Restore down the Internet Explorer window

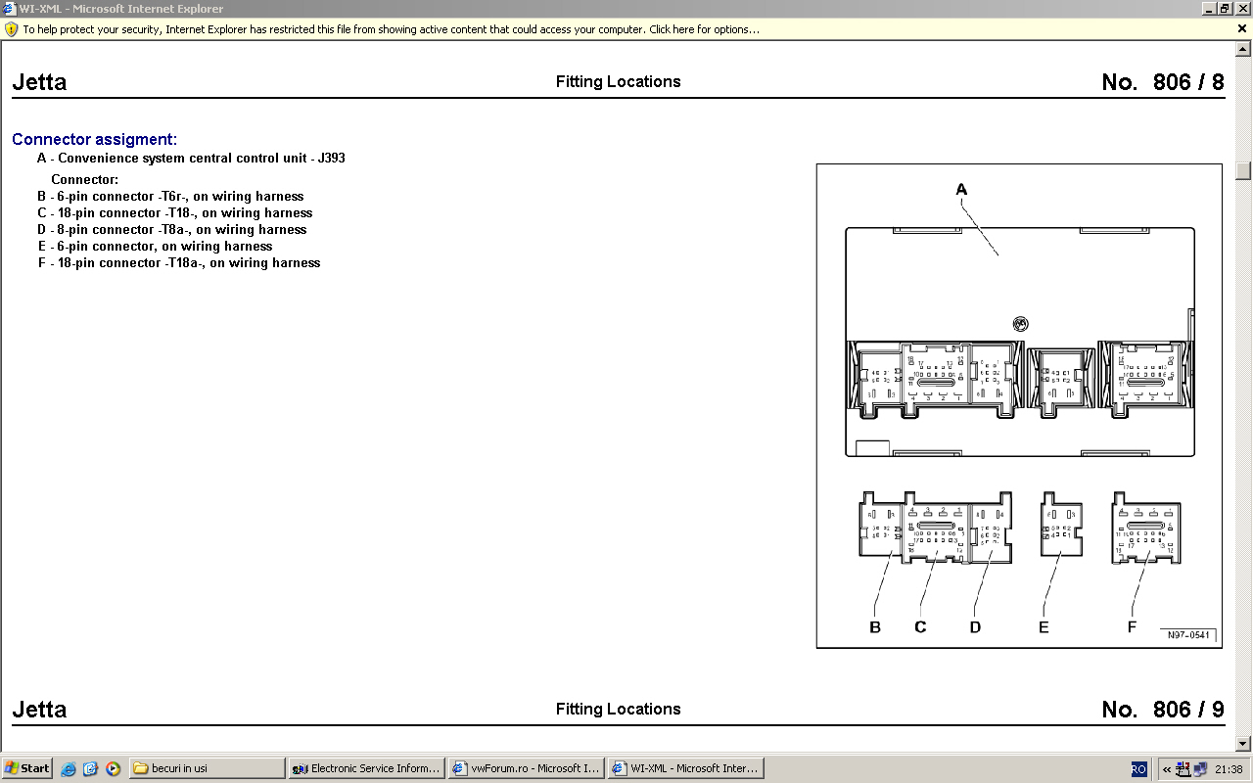pos(1225,9)
